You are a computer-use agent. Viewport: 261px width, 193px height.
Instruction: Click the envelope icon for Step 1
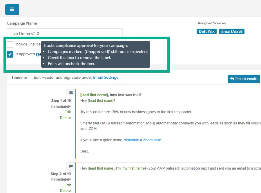(71, 93)
